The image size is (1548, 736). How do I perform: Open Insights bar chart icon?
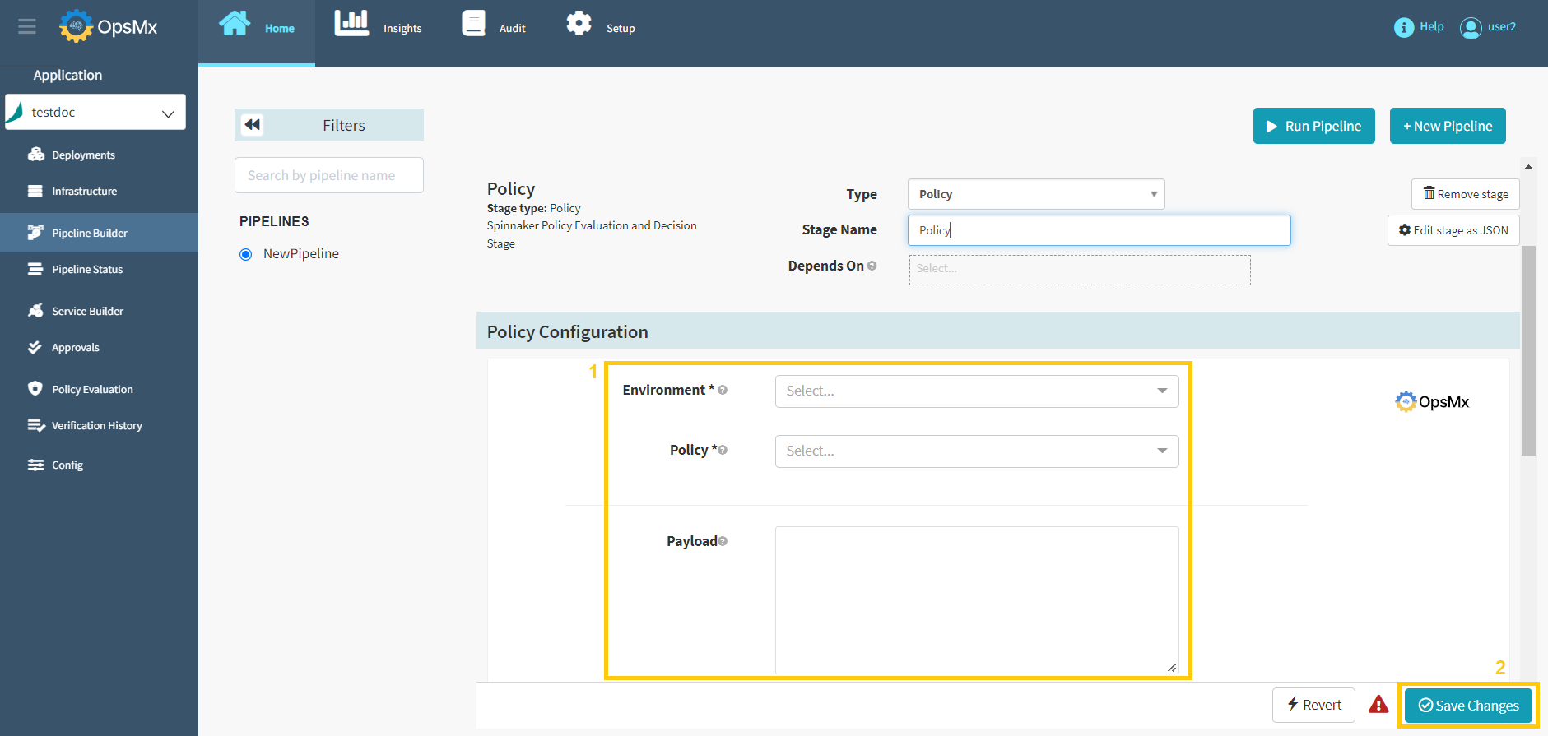pyautogui.click(x=351, y=24)
